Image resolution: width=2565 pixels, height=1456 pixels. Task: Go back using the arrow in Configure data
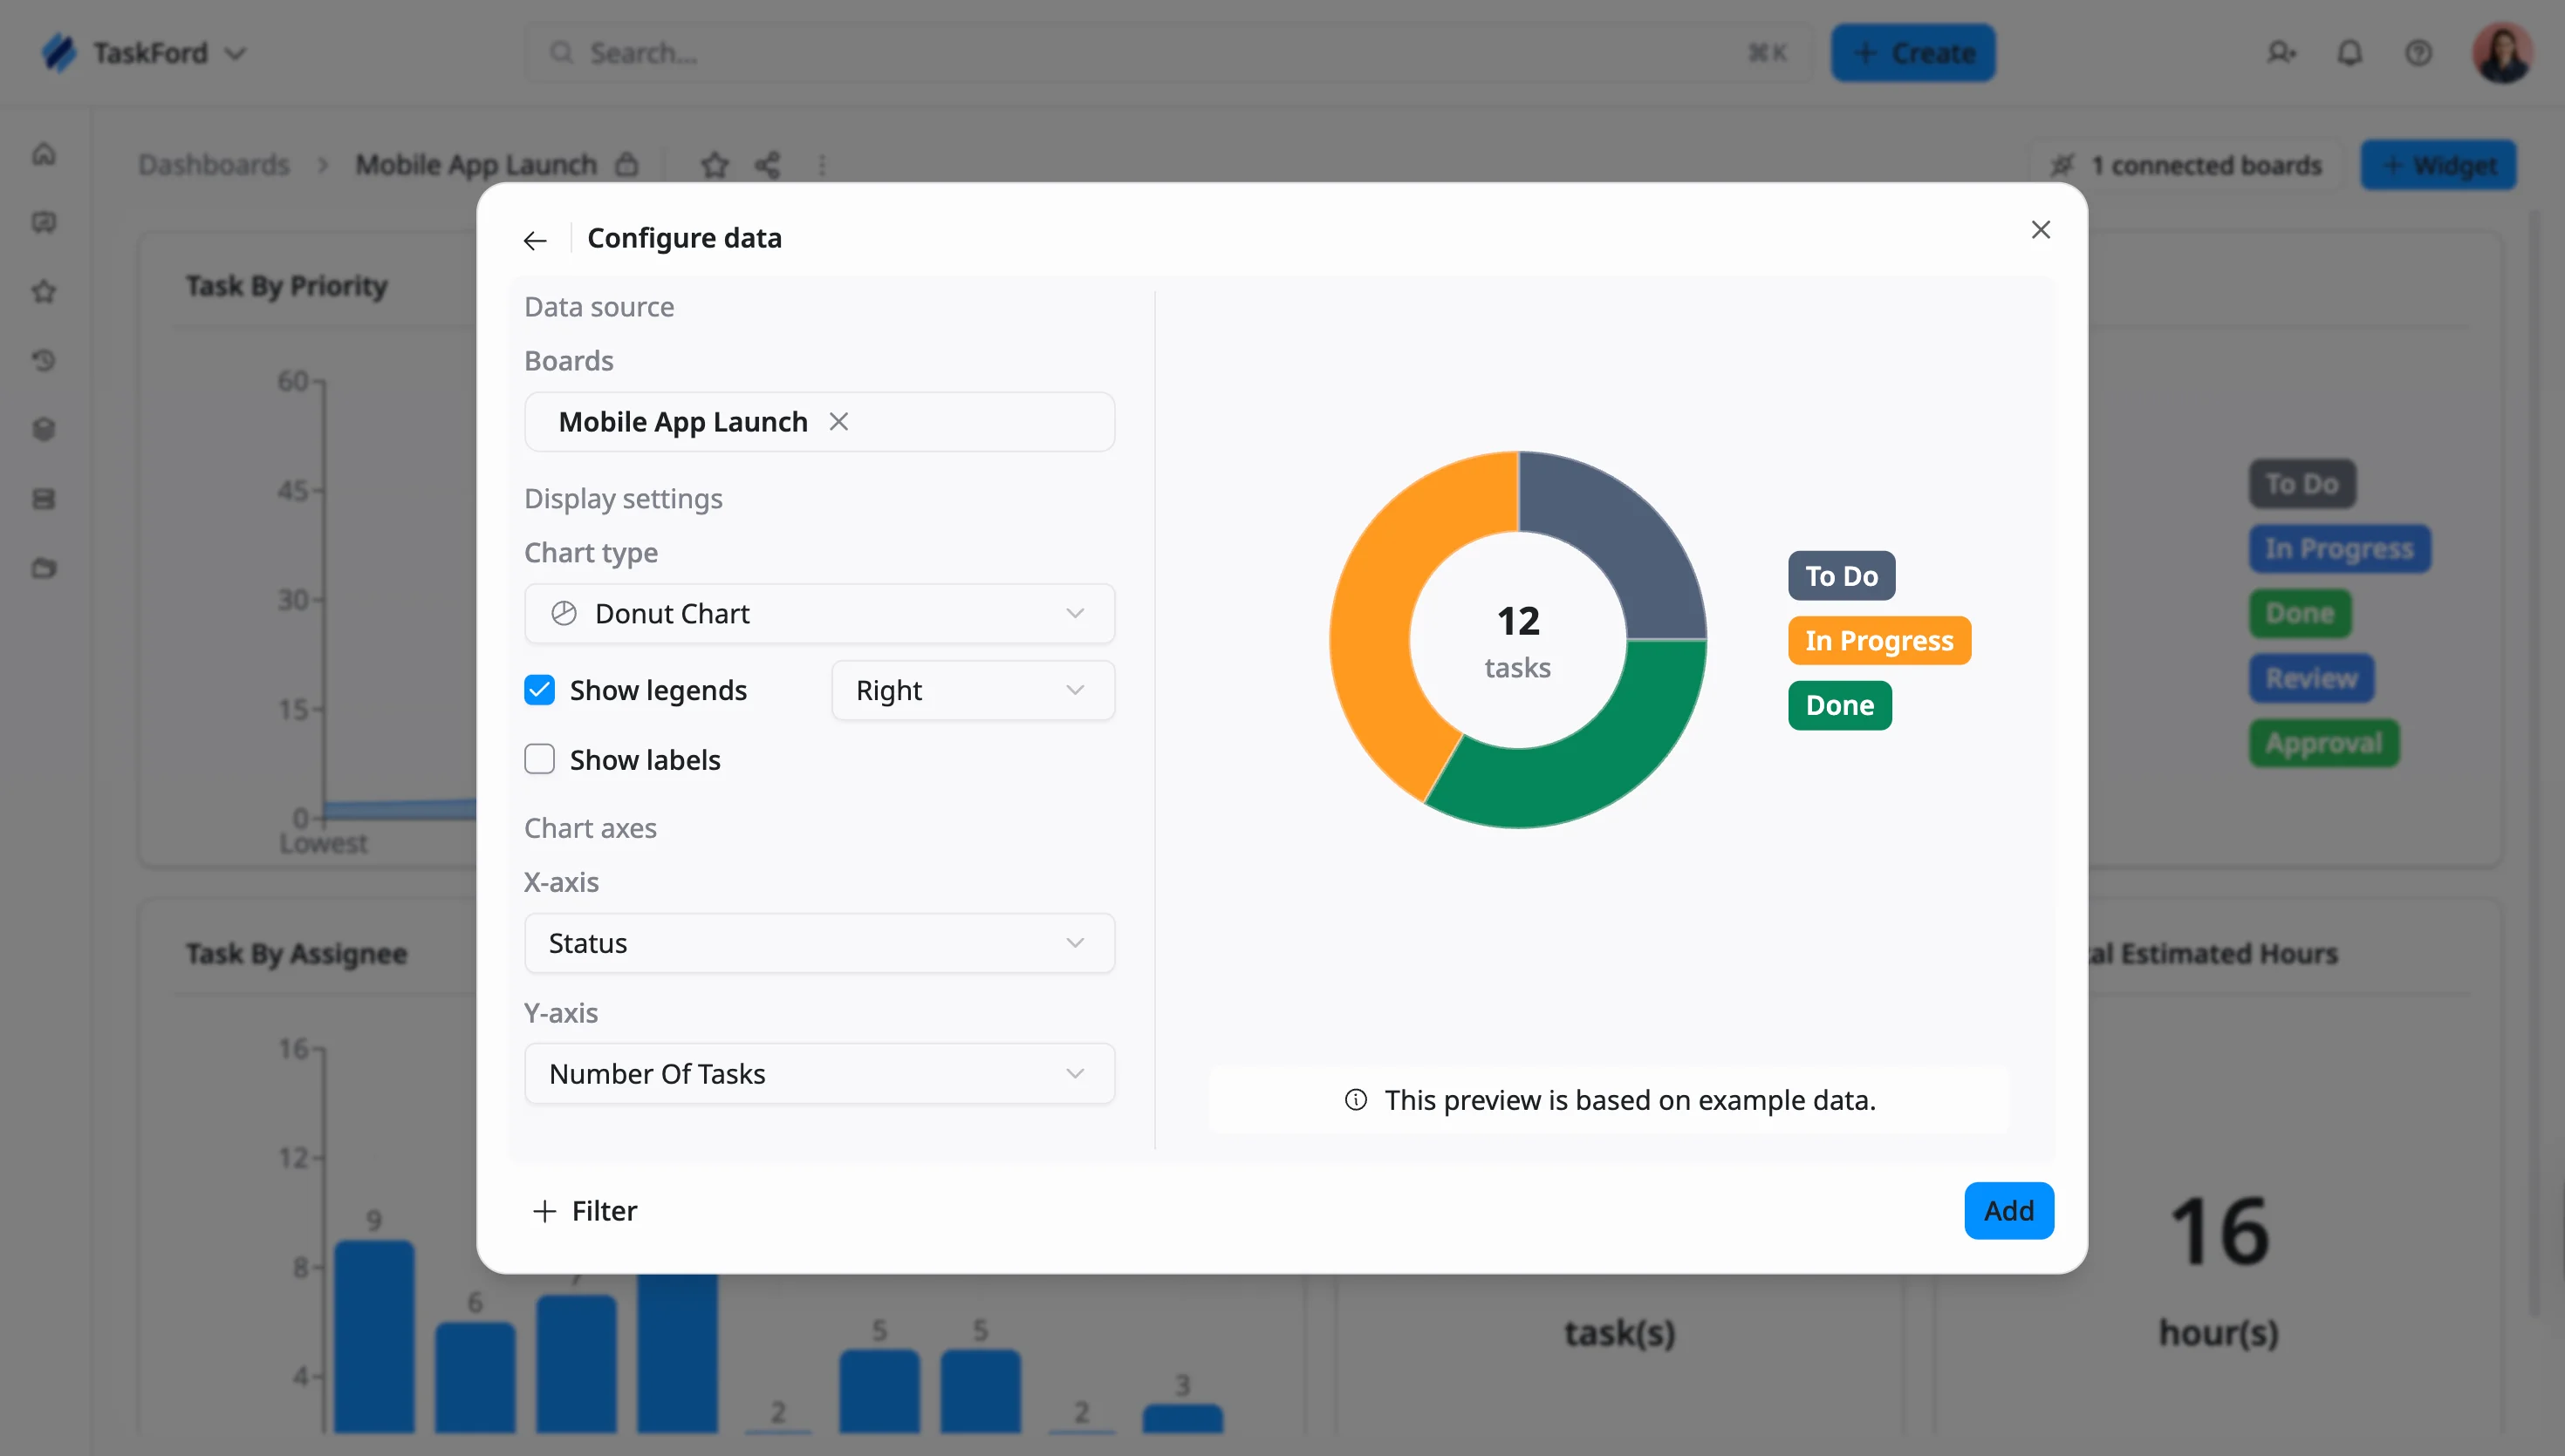click(535, 240)
